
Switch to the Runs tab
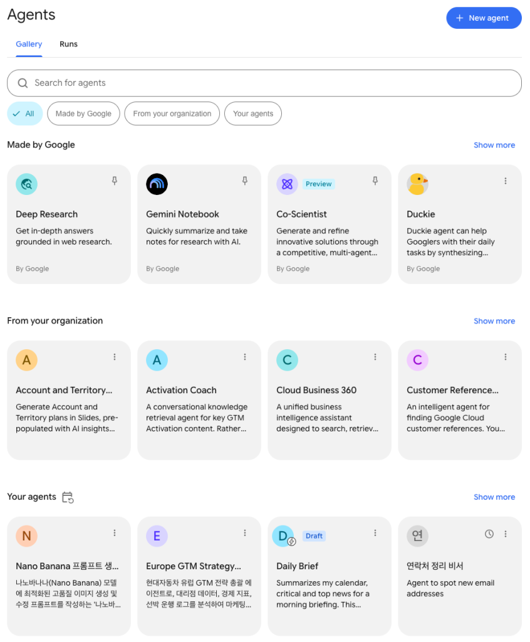68,45
